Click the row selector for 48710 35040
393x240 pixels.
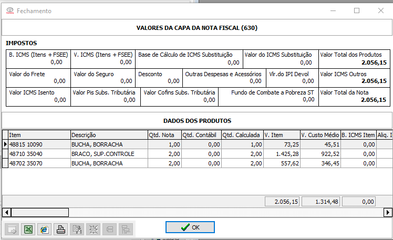click(5, 154)
